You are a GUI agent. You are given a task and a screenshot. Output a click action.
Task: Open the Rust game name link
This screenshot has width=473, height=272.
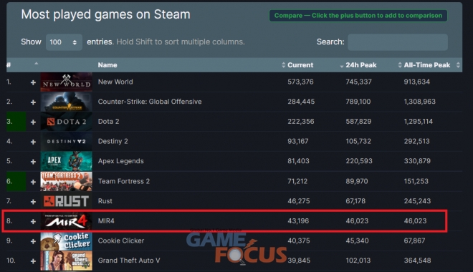pyautogui.click(x=105, y=201)
